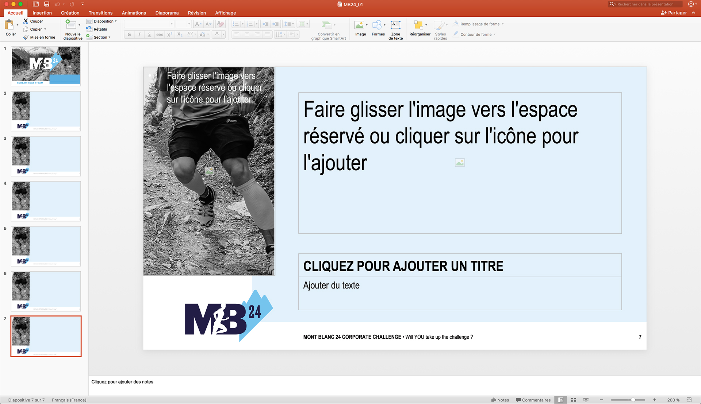Click the picture icon in large placeholder
The image size is (701, 404).
pos(460,163)
